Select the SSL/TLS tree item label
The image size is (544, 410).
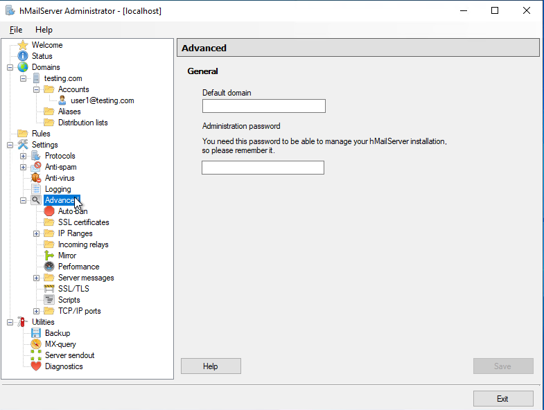73,289
